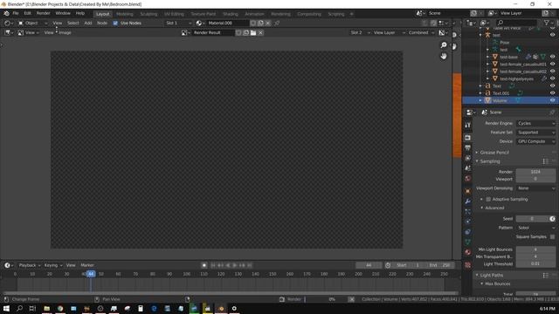Click the Viewport samples field
This screenshot has width=559, height=314.
point(535,179)
